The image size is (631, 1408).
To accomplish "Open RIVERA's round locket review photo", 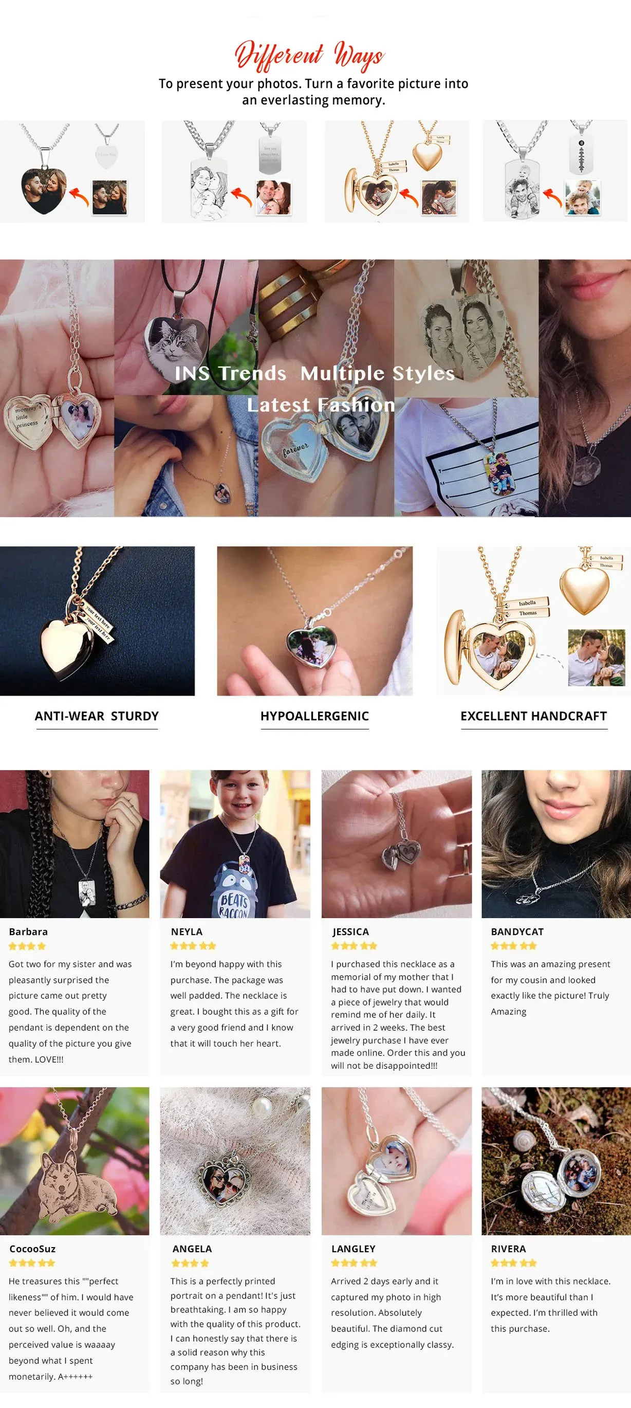I will pos(556,1161).
